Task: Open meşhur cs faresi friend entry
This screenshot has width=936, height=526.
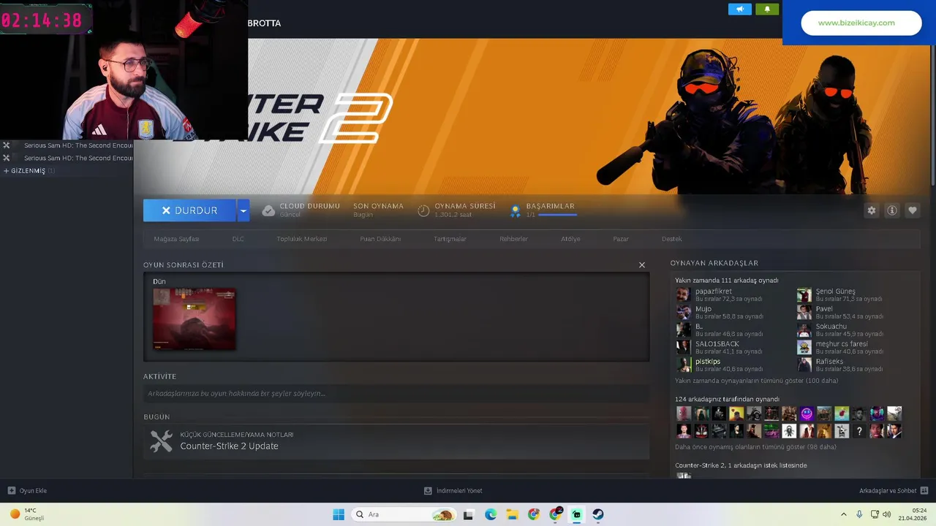Action: pos(839,347)
